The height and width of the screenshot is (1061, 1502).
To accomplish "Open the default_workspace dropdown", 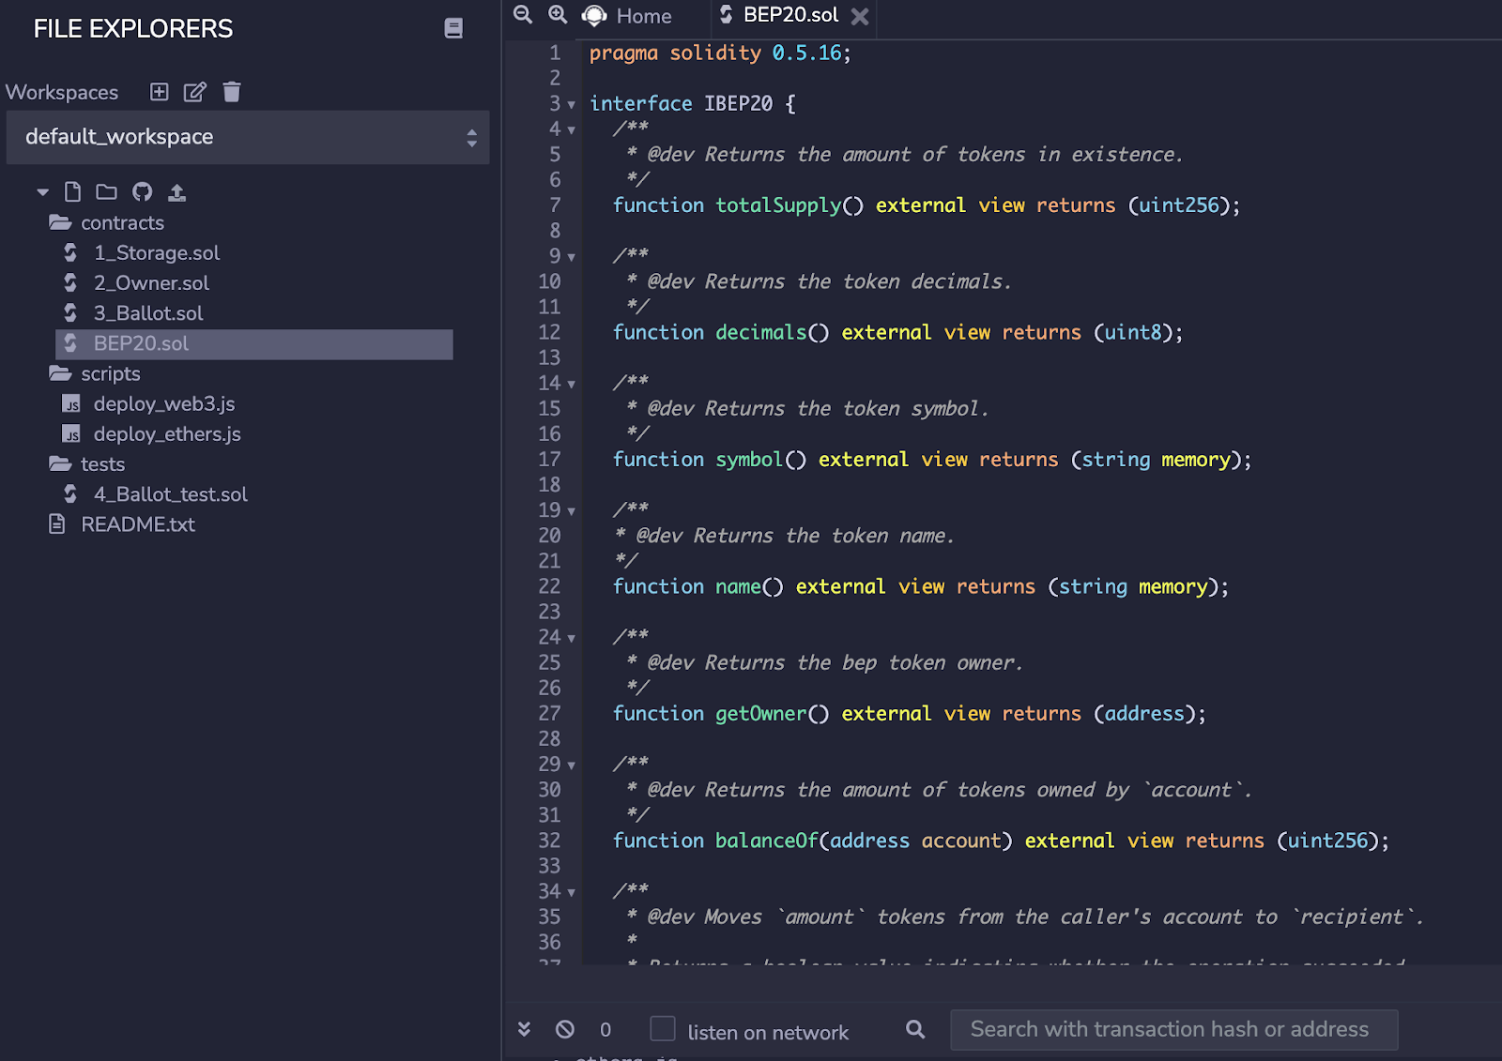I will click(248, 137).
